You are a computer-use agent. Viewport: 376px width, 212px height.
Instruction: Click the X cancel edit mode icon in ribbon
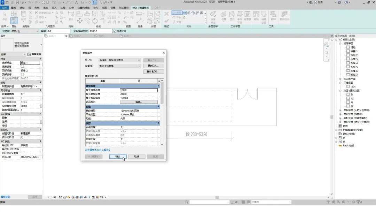coord(166,14)
